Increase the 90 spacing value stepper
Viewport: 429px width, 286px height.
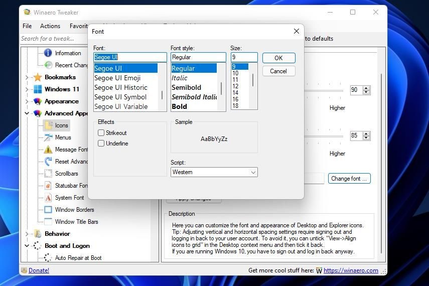(366, 88)
